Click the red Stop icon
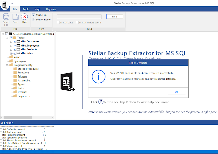Image resolution: width=218 pixels, height=154 pixels. pyautogui.click(x=24, y=17)
